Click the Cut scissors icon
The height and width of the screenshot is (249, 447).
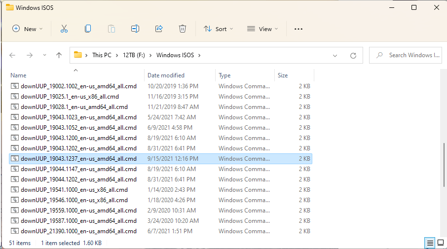[64, 29]
